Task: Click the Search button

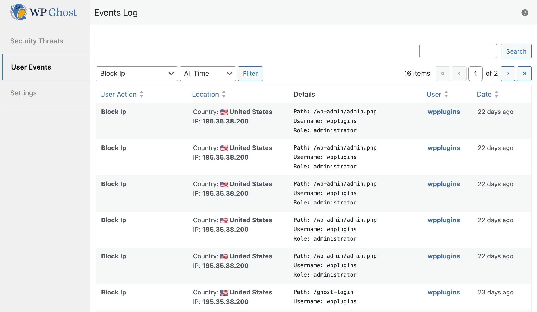Action: tap(516, 51)
